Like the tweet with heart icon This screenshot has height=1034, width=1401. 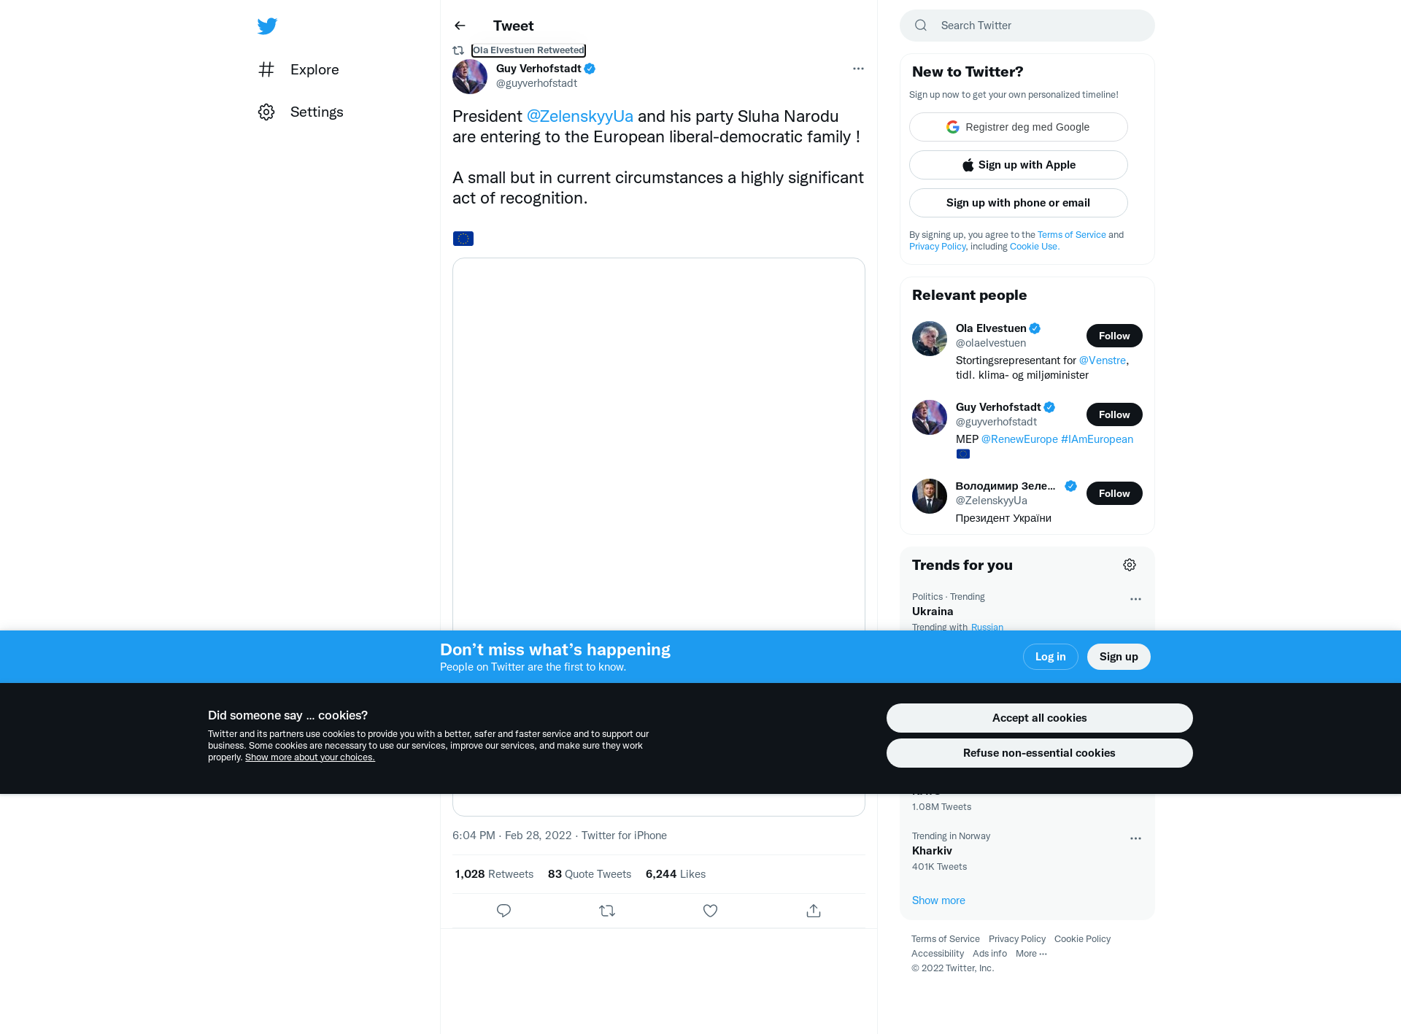coord(710,911)
